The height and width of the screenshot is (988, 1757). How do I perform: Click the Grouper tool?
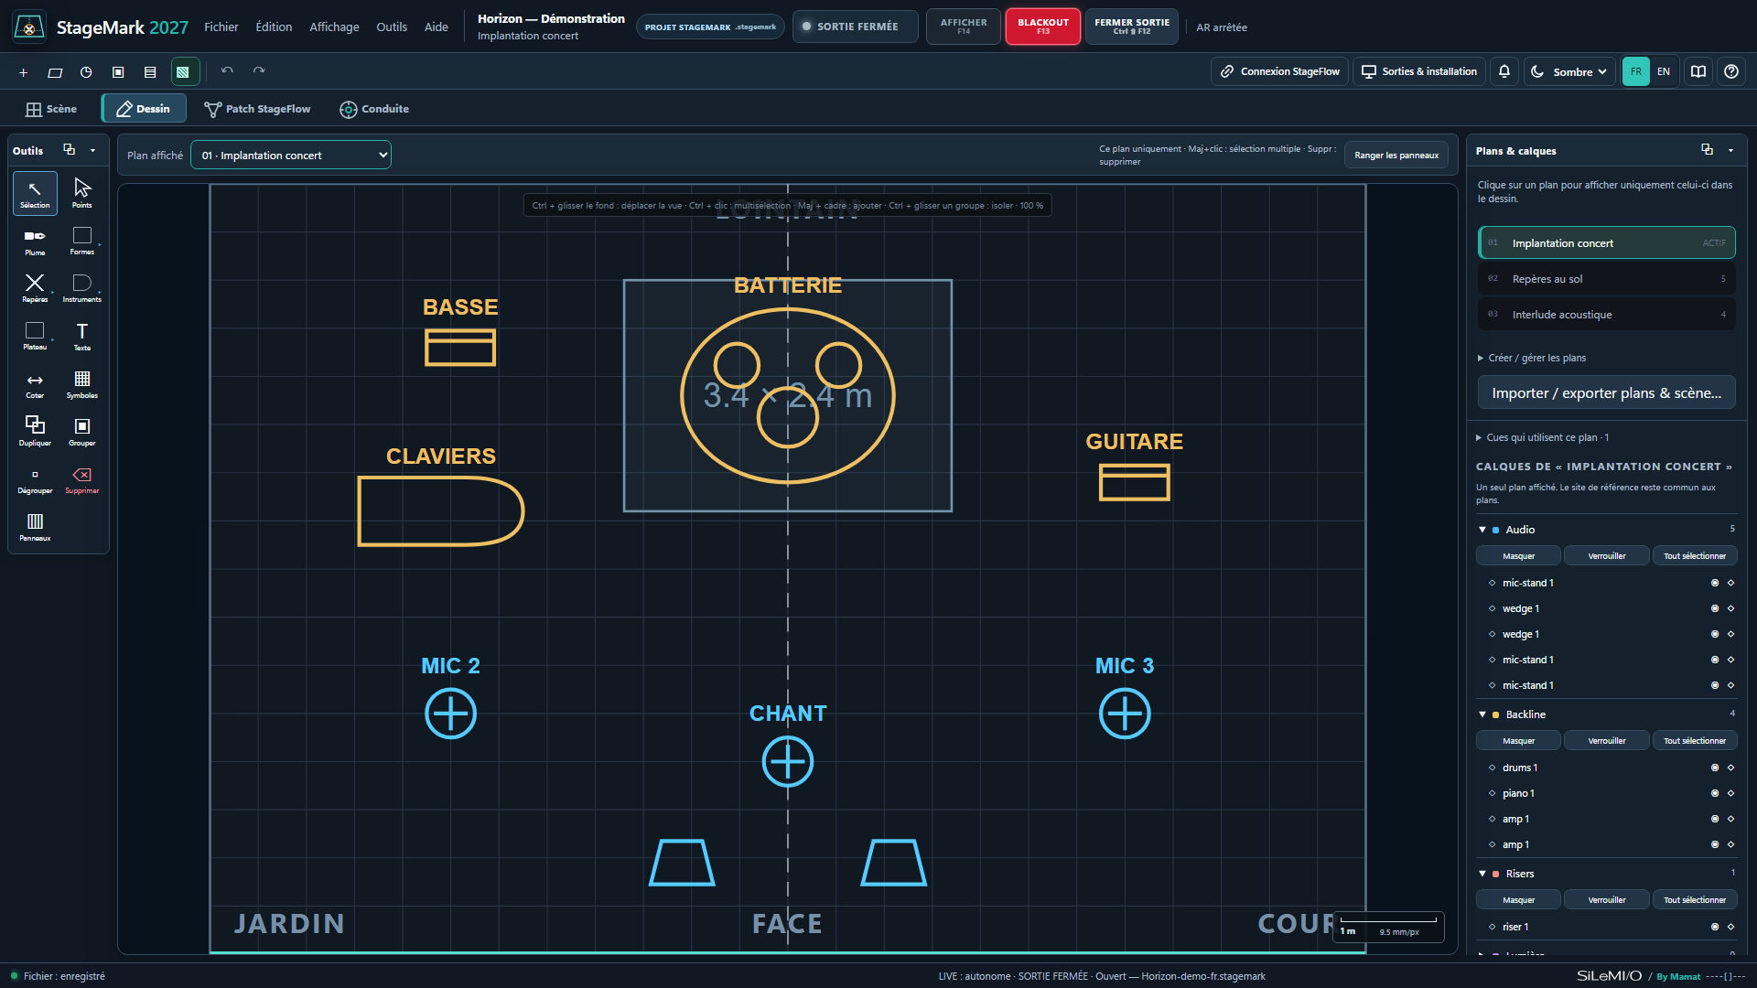[82, 432]
